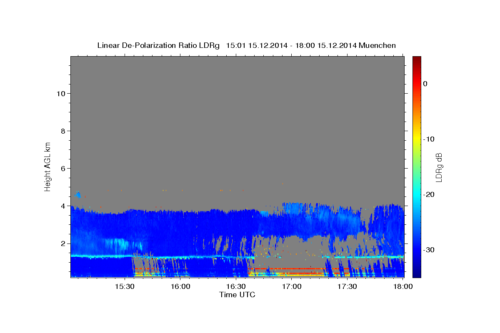This screenshot has width=500, height=333.
Task: Click the "LDRg dB" colorbar label
Action: [439, 167]
